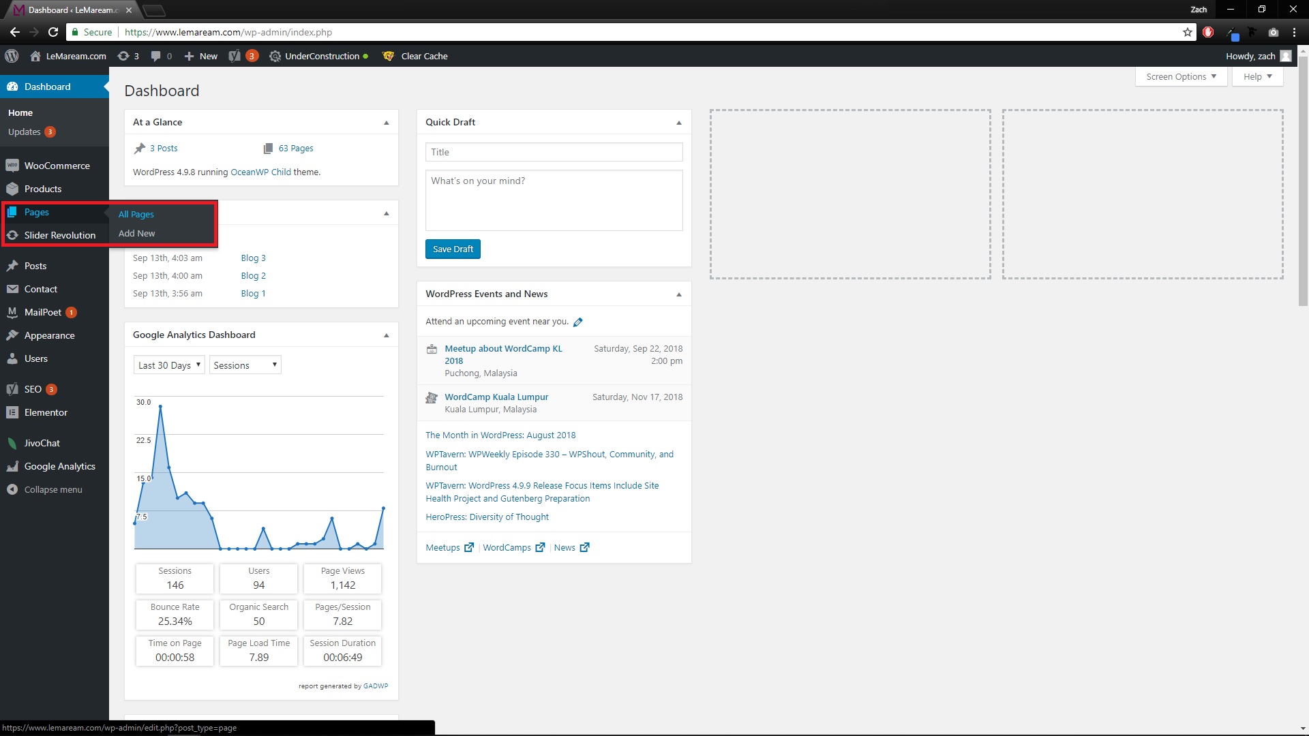Click Save Draft button
The image size is (1309, 736).
453,249
